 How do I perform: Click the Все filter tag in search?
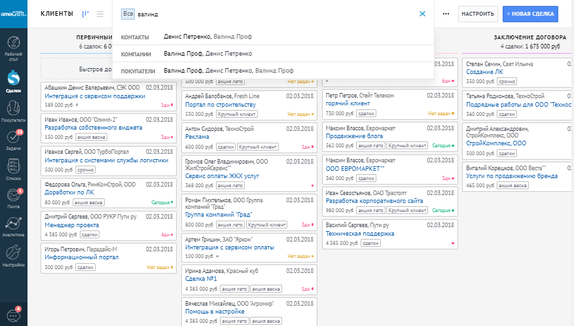tap(128, 14)
